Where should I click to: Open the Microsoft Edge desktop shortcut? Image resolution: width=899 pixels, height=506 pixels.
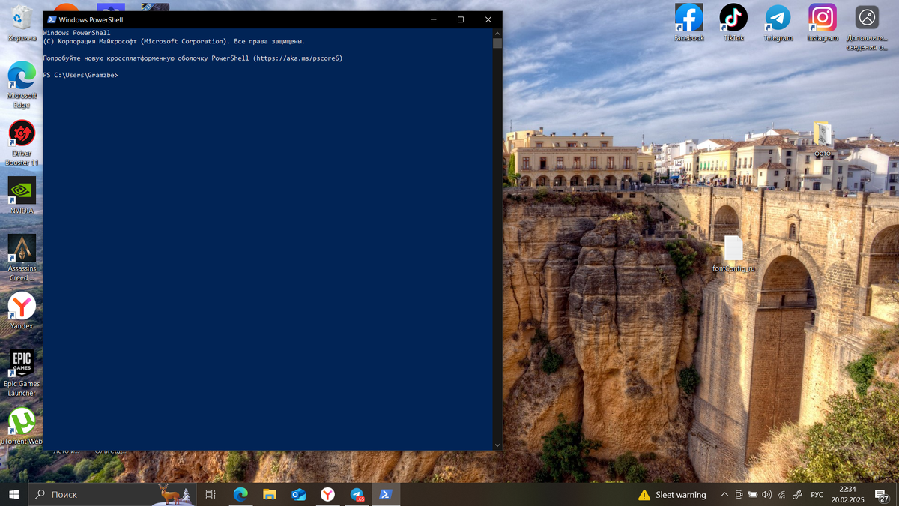point(22,85)
